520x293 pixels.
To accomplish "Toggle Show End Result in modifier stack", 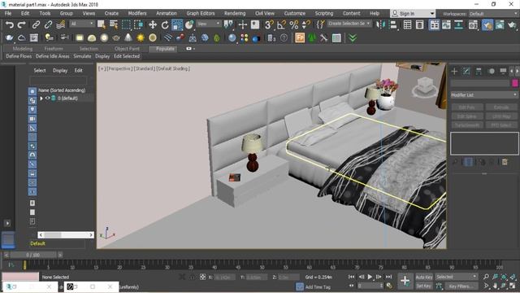I will click(468, 162).
